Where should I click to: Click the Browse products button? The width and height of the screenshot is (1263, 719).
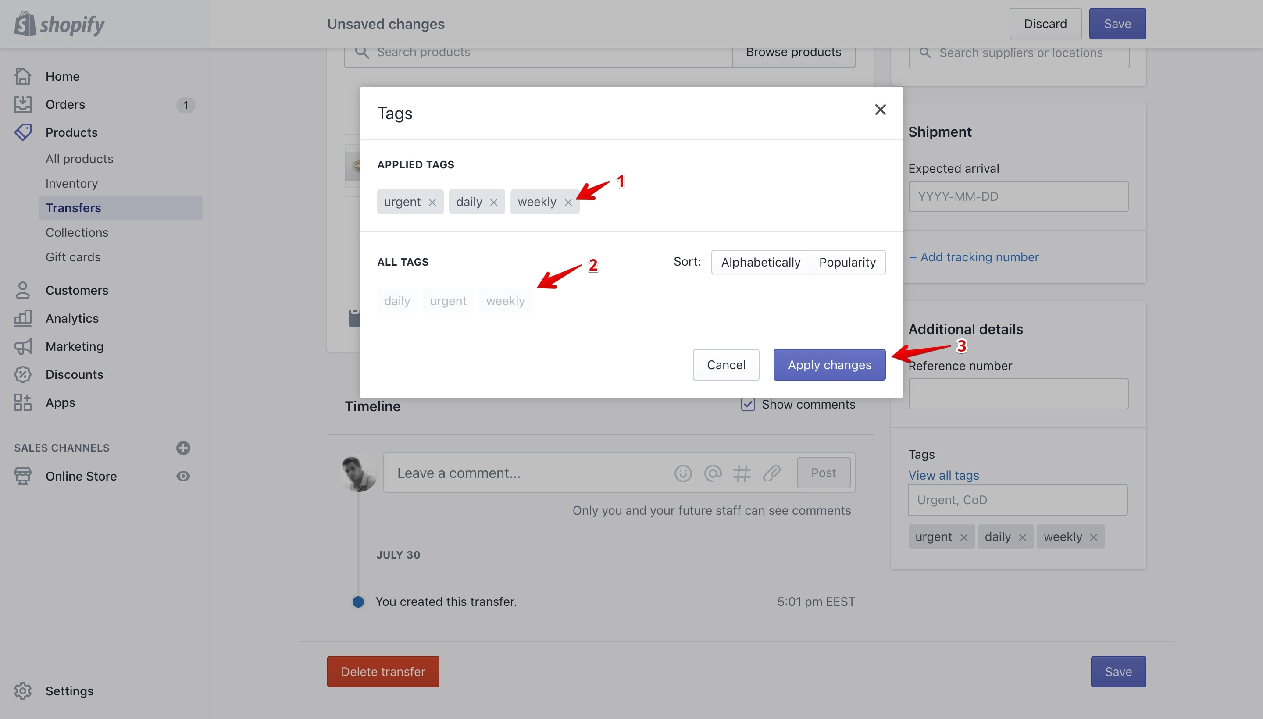pos(794,54)
